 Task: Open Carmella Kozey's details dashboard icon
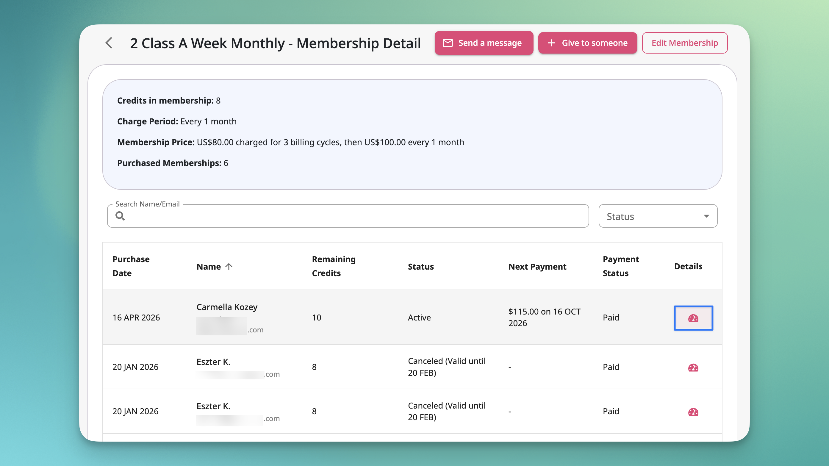tap(693, 318)
